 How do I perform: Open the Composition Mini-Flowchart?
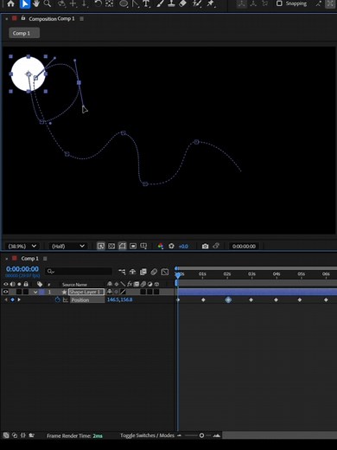click(x=122, y=272)
